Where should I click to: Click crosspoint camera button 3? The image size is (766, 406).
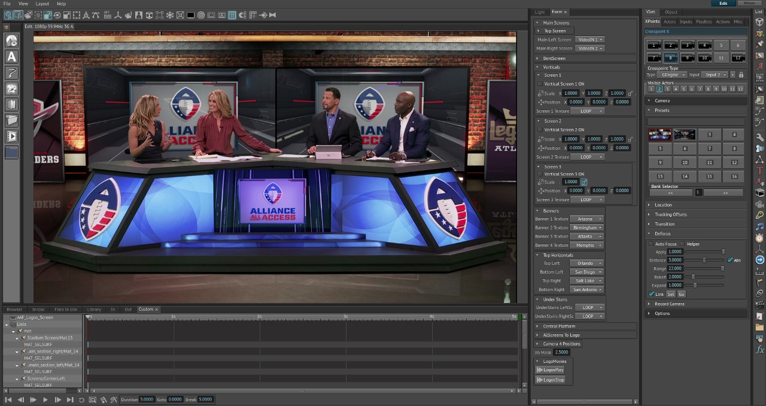pos(688,45)
